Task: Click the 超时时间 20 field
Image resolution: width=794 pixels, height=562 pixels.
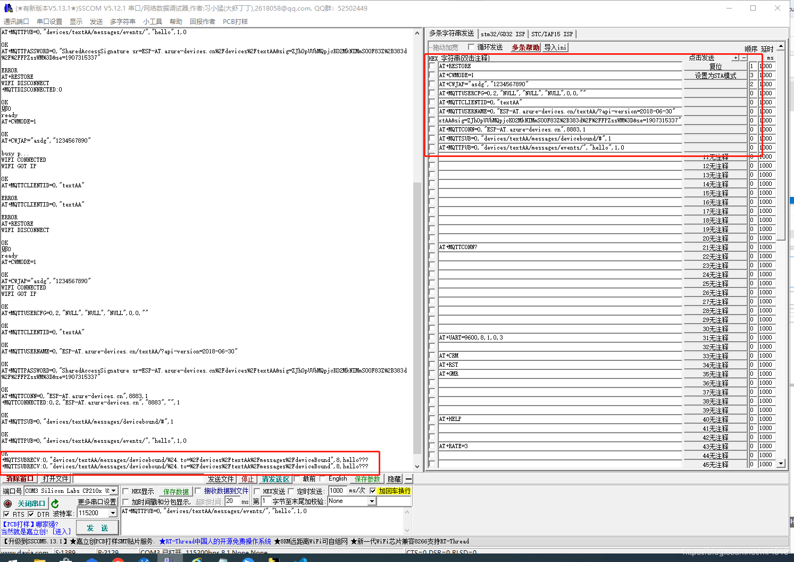Action: pyautogui.click(x=232, y=501)
